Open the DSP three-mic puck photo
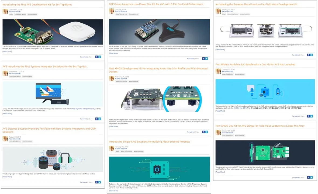This screenshot has height=194, width=318. click(x=160, y=32)
